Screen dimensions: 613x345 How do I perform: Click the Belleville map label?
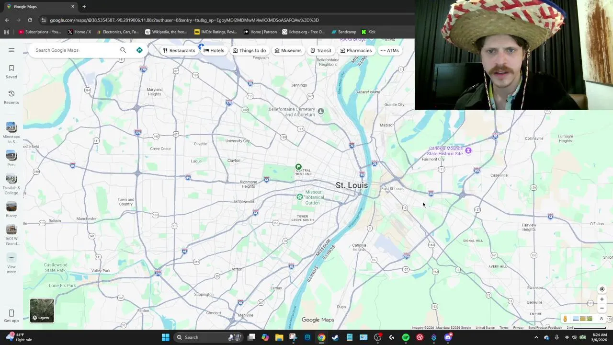coord(534,302)
